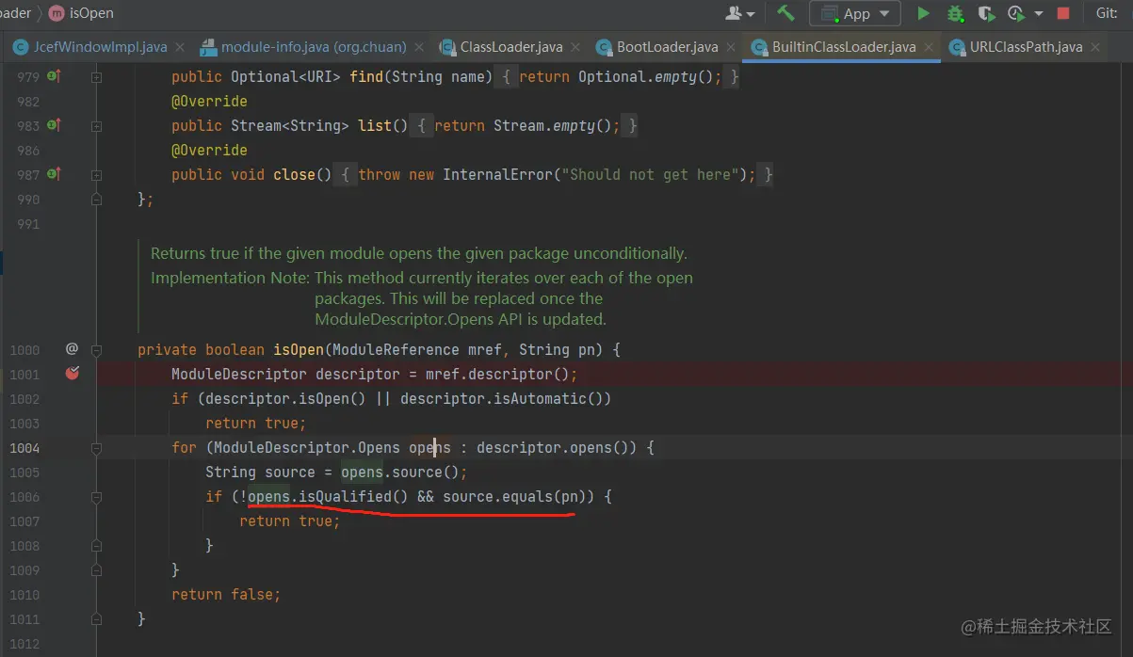Click the module-info.java tab file icon
Image resolution: width=1133 pixels, height=657 pixels.
pyautogui.click(x=208, y=46)
